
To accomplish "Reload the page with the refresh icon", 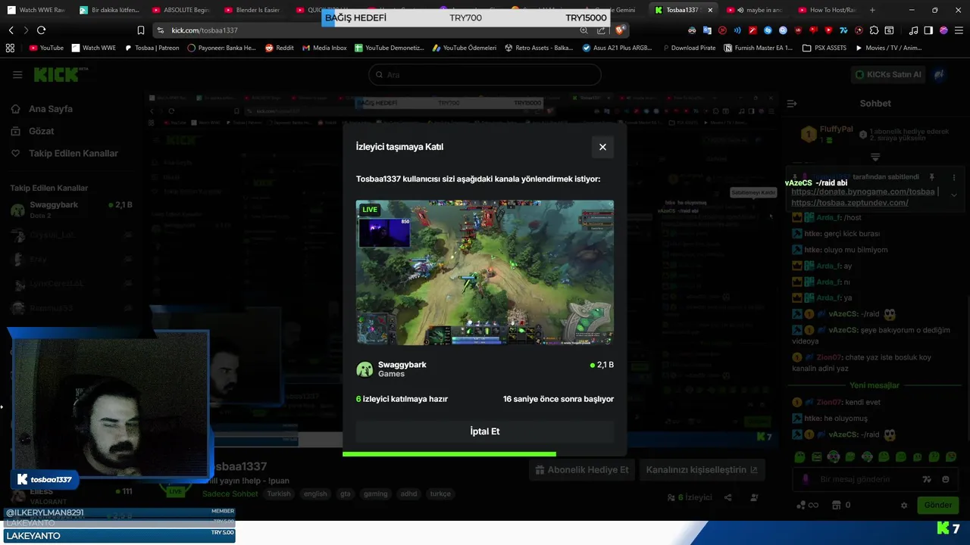I will click(41, 30).
